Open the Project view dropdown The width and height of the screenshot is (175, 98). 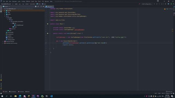coord(6,7)
